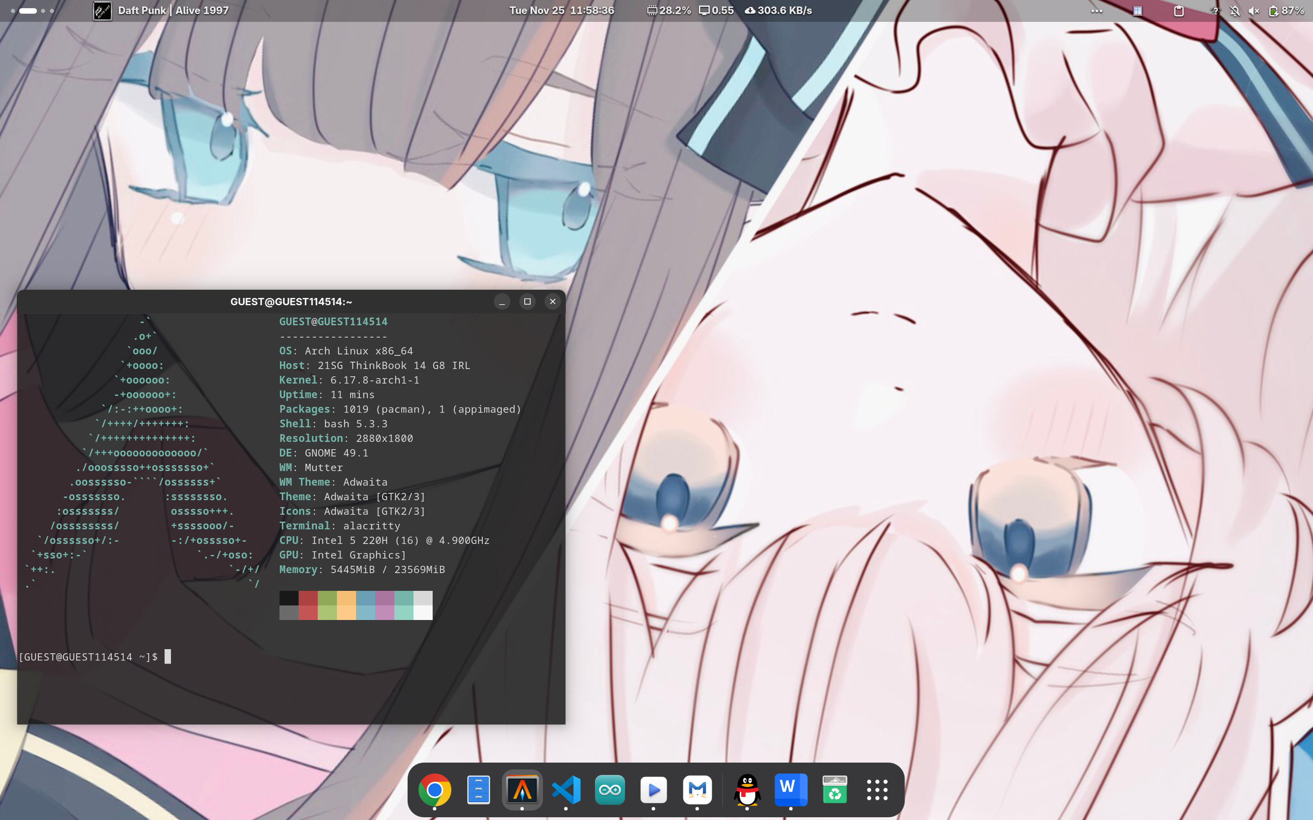Viewport: 1313px width, 820px height.
Task: Launch QQ from the dock
Action: 747,789
